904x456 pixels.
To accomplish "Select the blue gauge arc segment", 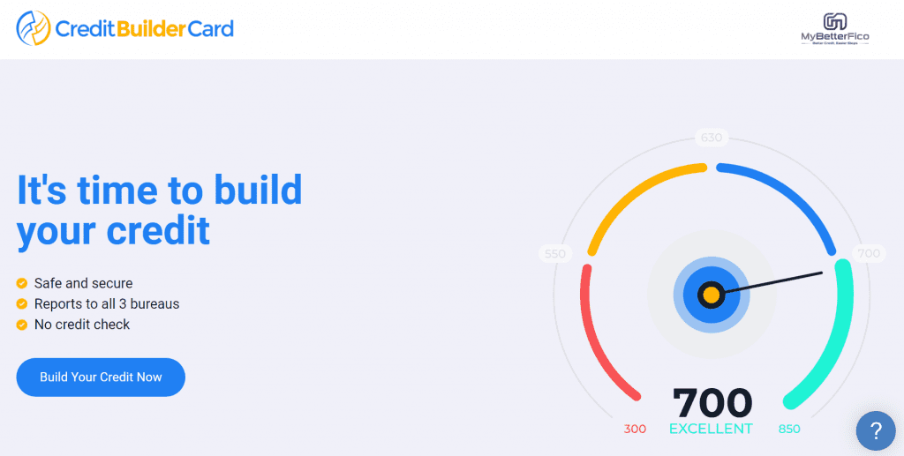I will pos(786,196).
